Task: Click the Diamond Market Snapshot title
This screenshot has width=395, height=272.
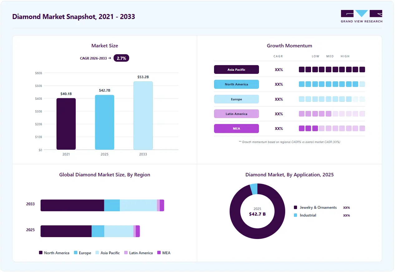Action: (74, 17)
